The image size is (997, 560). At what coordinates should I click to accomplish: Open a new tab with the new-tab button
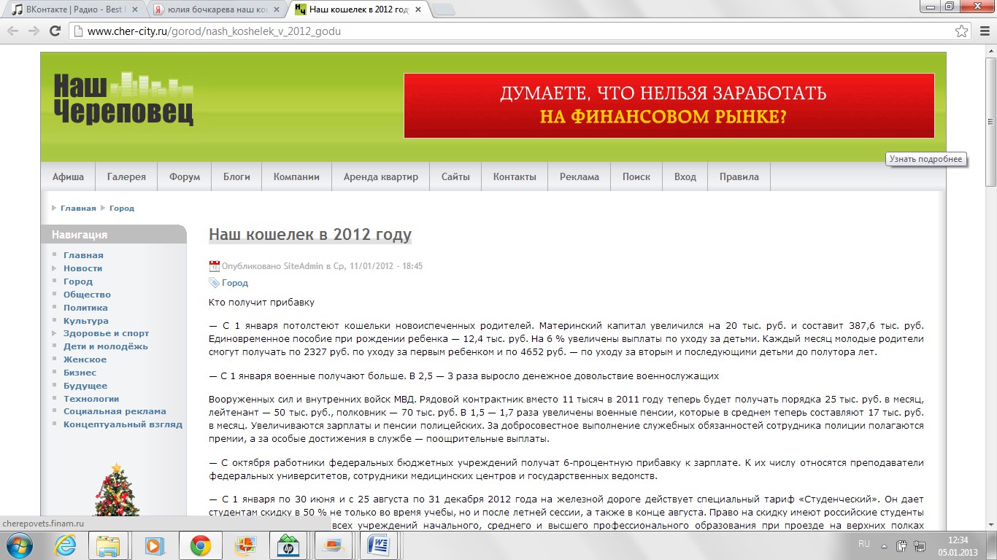(444, 9)
